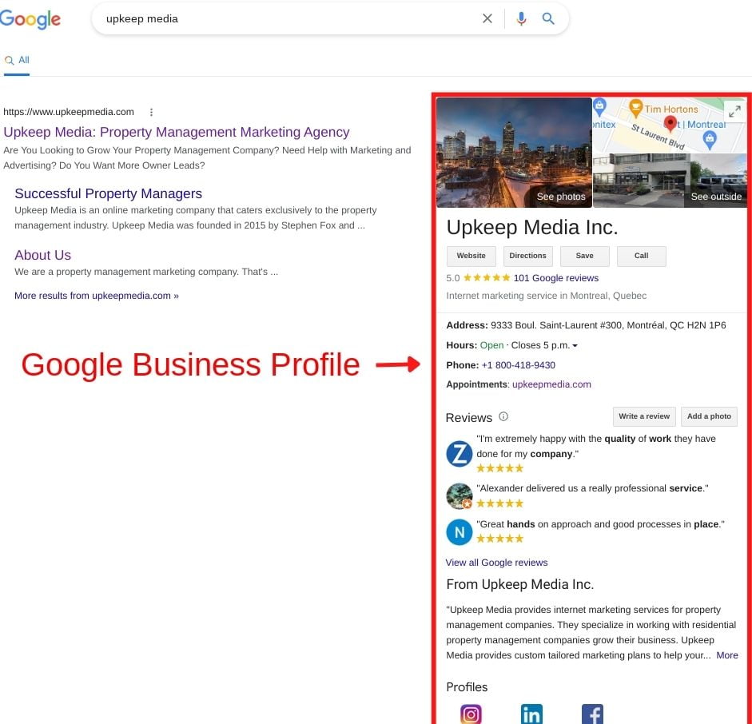Click the blue shopping marker near "nitex"

(x=599, y=107)
